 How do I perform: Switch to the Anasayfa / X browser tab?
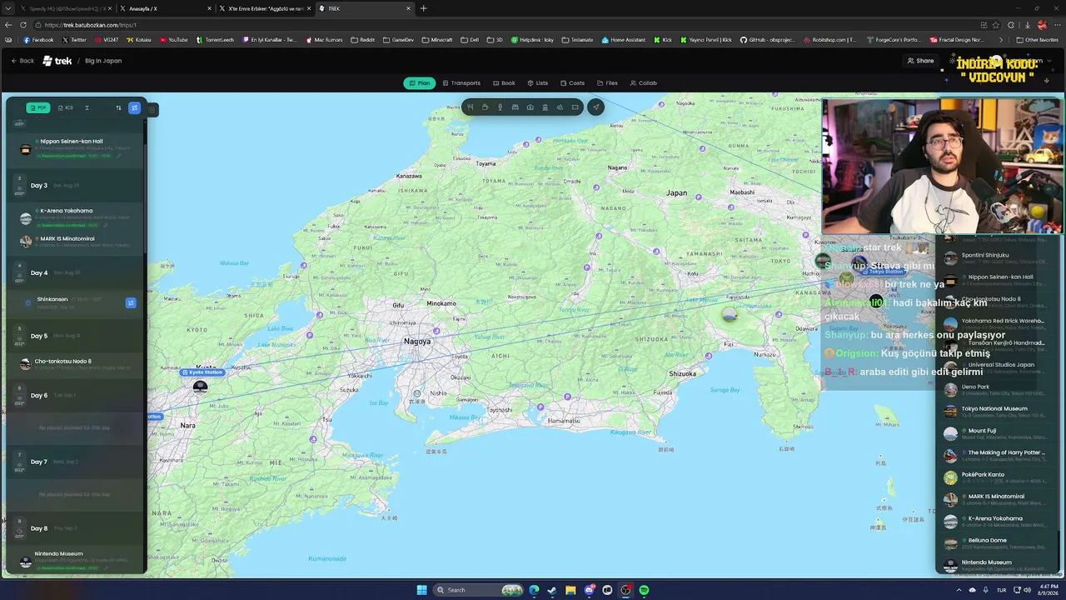tap(165, 8)
